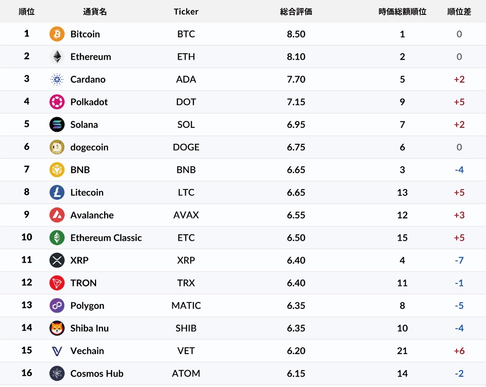Open the Ethereum Classic coin name
The height and width of the screenshot is (387, 486).
click(106, 238)
